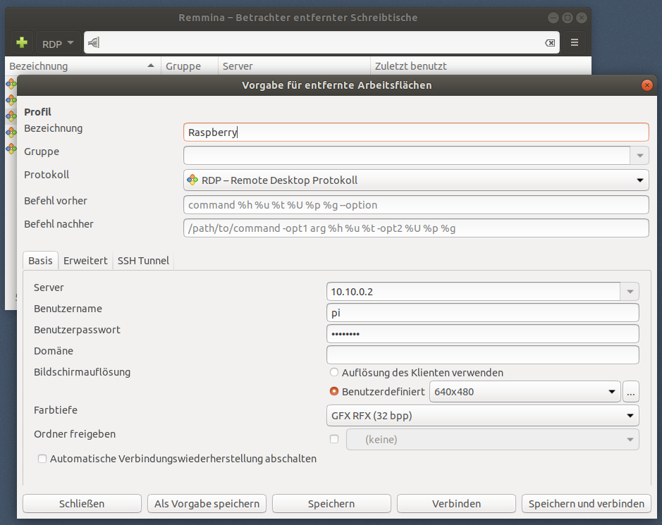
Task: Open the RDP protocol quick-connect dropdown
Action: (x=58, y=44)
